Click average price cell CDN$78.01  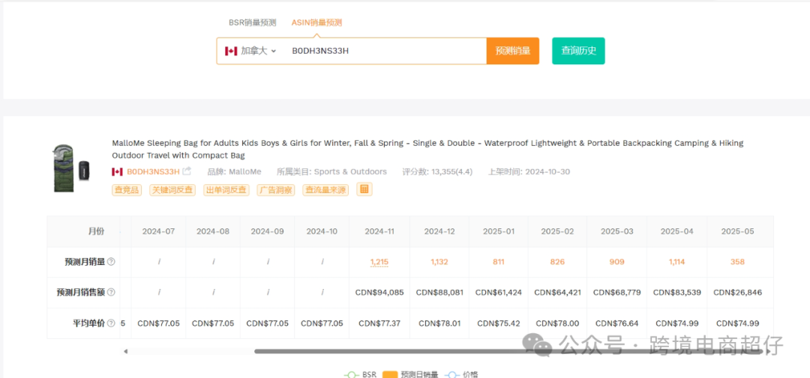pos(439,323)
